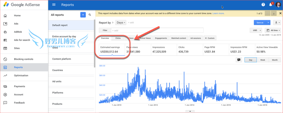Click the Reports bar chart icon
Image resolution: width=283 pixels, height=113 pixels.
[5, 67]
